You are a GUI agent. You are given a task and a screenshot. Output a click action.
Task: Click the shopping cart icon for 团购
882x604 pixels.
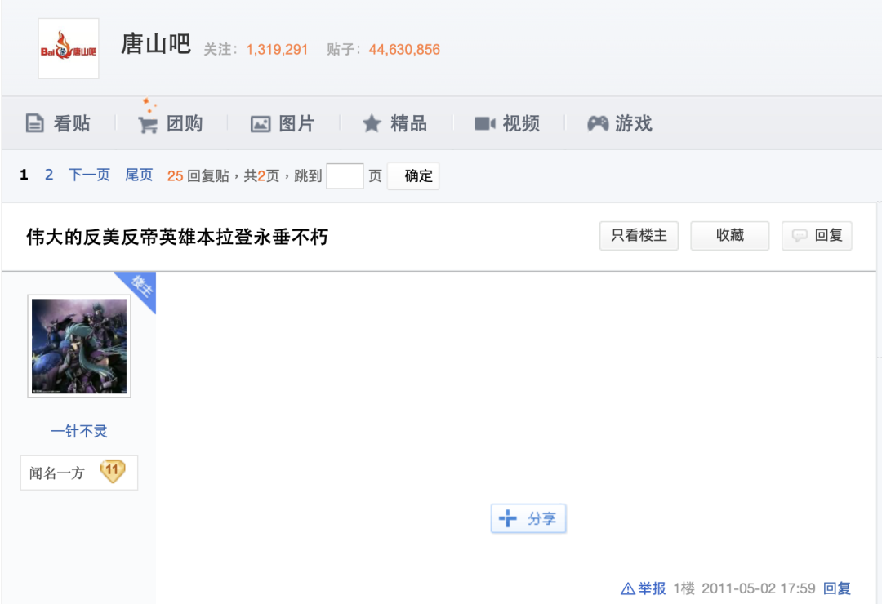(147, 124)
